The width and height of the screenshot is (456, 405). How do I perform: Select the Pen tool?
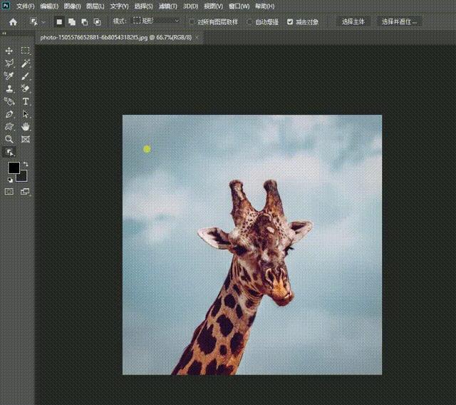coord(9,114)
